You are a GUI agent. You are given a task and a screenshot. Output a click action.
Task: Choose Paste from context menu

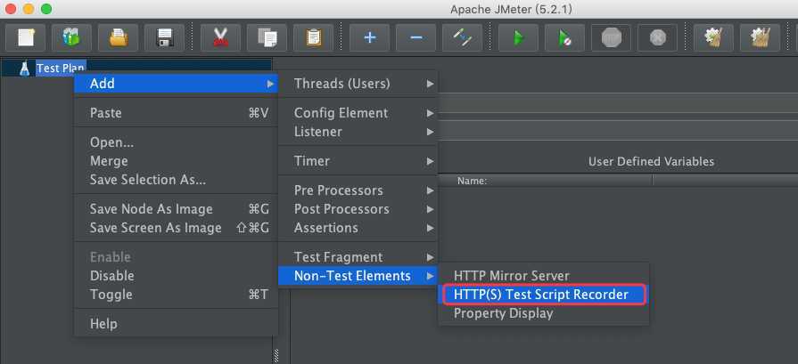(176, 113)
